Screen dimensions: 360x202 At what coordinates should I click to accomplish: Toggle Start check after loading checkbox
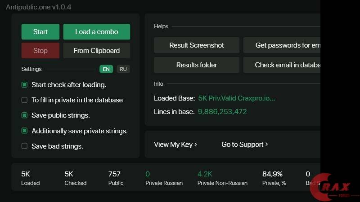(24, 85)
